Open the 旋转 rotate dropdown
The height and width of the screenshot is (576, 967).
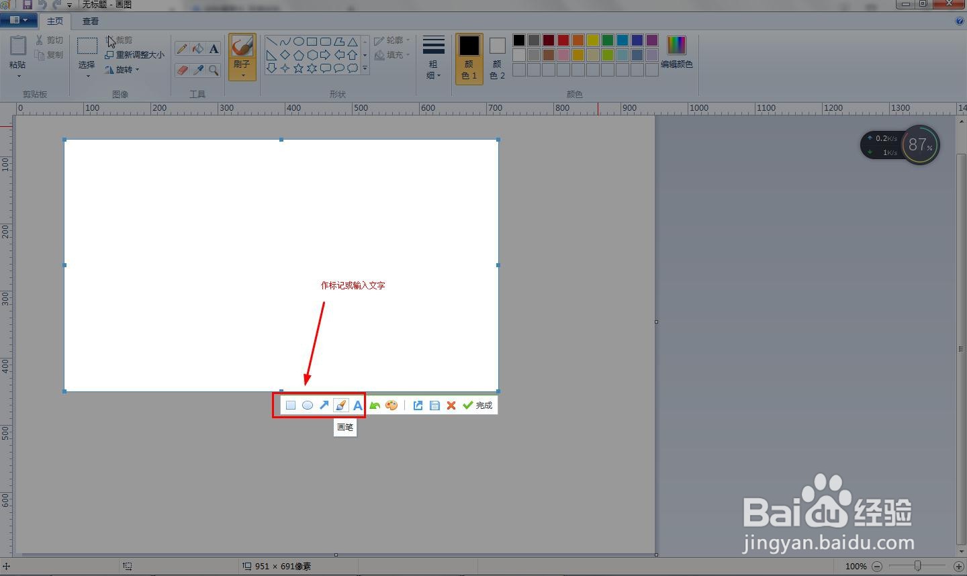point(123,70)
